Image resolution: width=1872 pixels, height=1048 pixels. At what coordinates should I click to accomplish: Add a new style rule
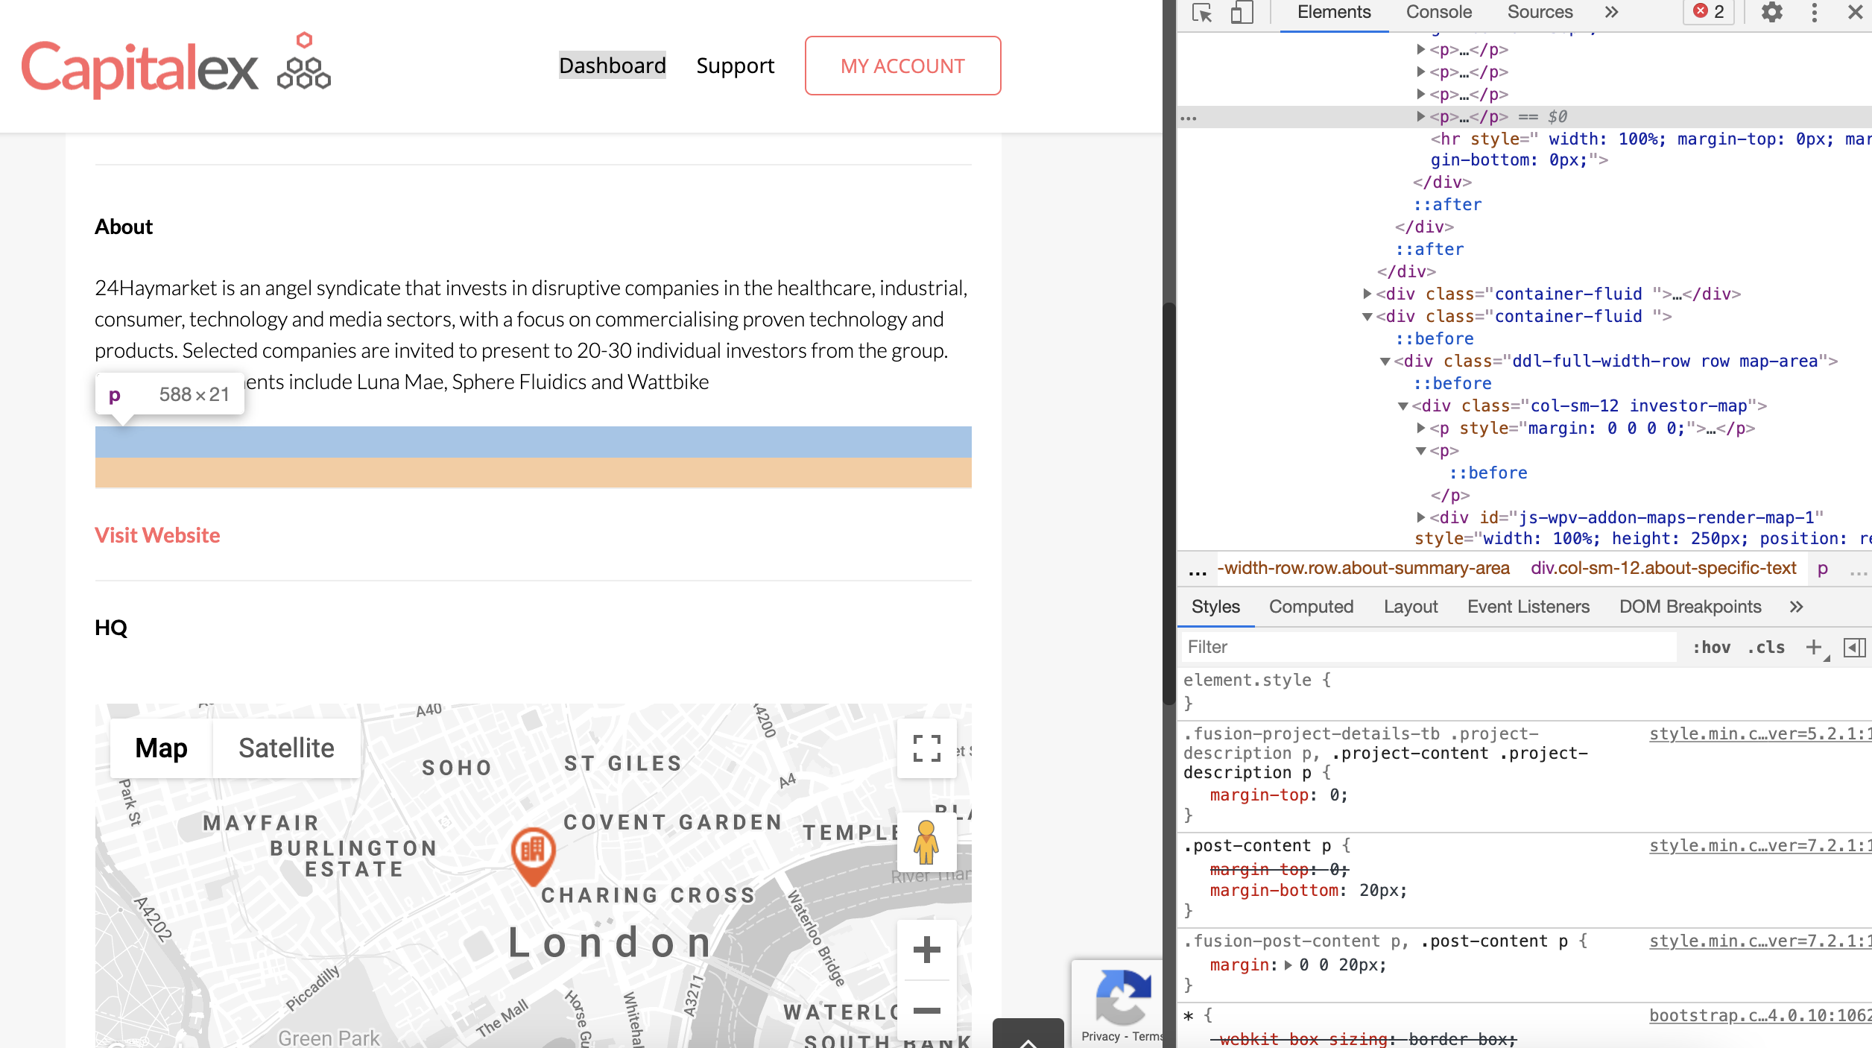(x=1815, y=647)
